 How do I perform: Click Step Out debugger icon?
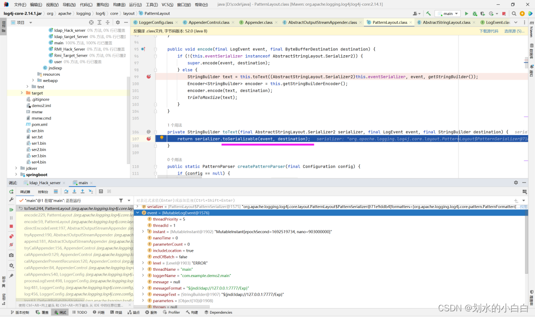point(83,192)
